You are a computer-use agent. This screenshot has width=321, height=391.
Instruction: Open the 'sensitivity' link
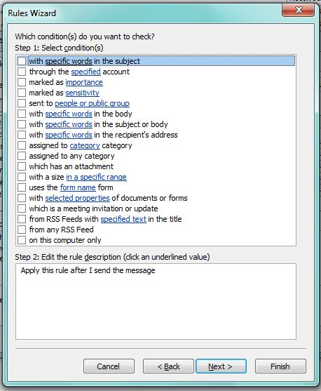pos(82,93)
